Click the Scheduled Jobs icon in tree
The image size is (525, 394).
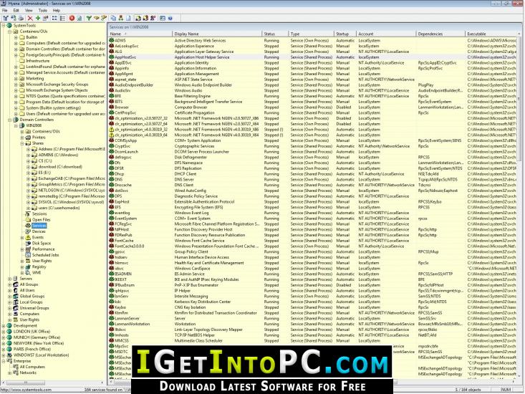click(28, 255)
